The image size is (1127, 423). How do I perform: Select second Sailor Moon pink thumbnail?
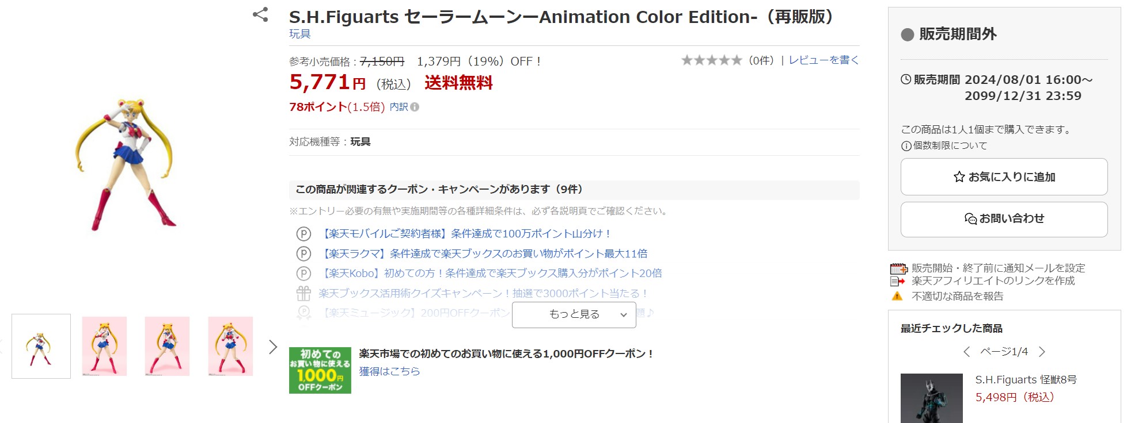[167, 346]
